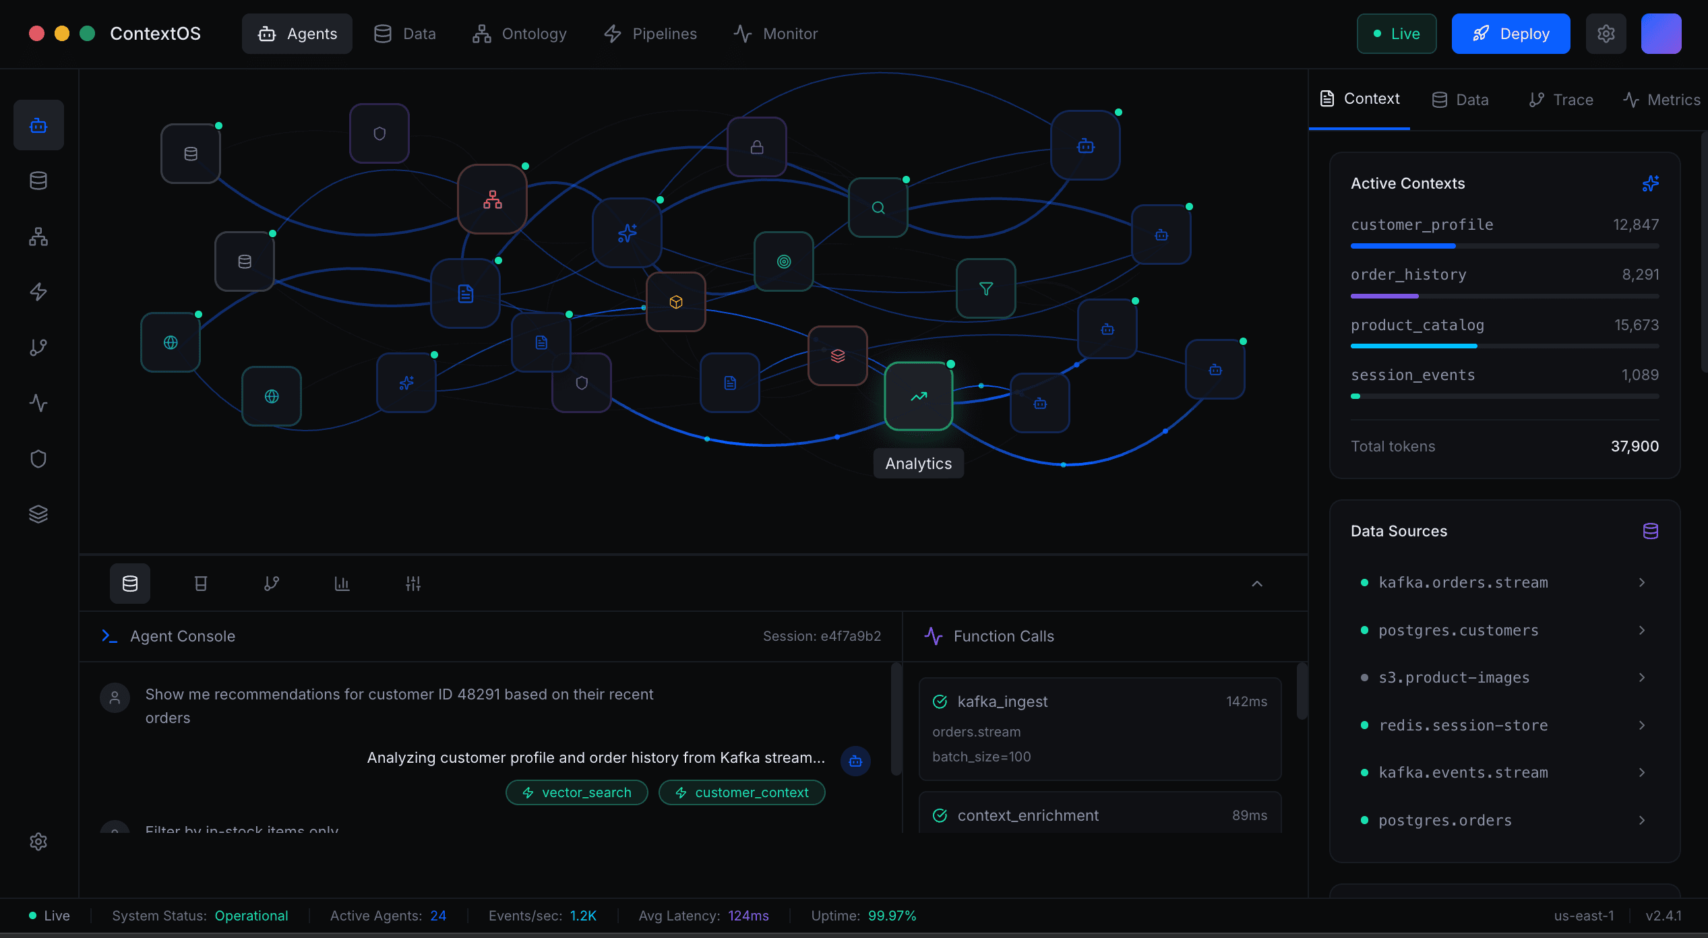The width and height of the screenshot is (1708, 938).
Task: Open the bar chart view in bottom toolbar
Action: coord(342,583)
